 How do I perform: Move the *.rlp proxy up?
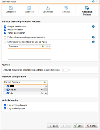[42, 93]
